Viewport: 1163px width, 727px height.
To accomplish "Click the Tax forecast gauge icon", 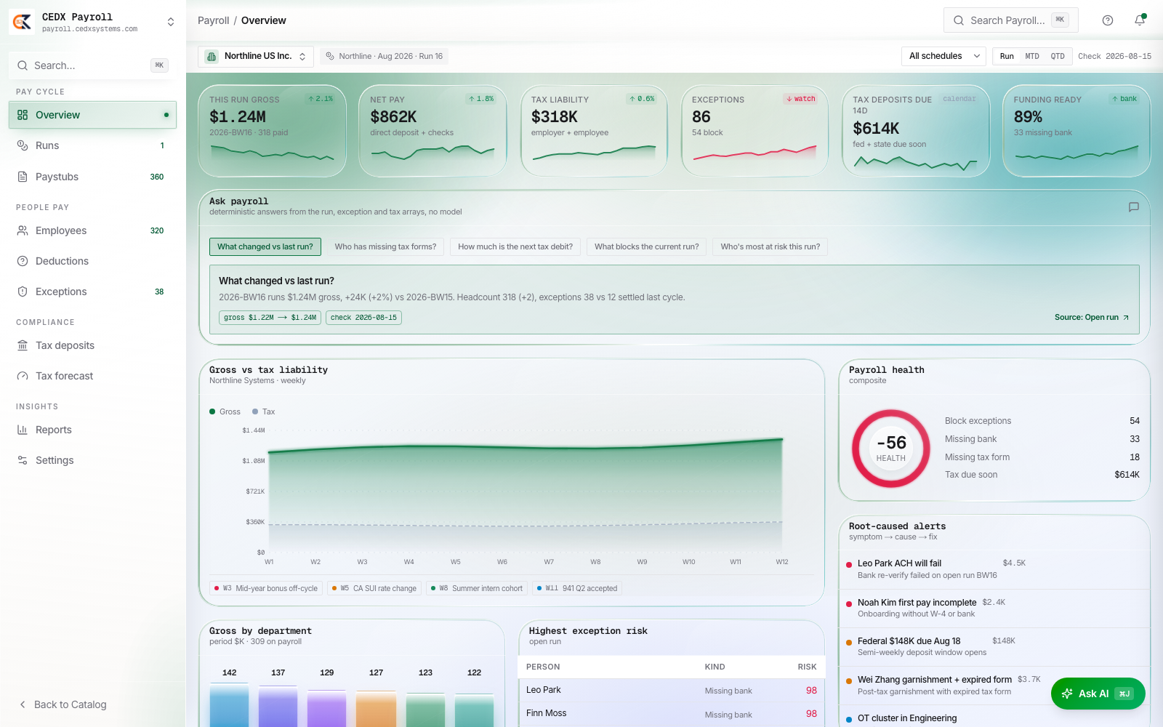I will [x=23, y=376].
